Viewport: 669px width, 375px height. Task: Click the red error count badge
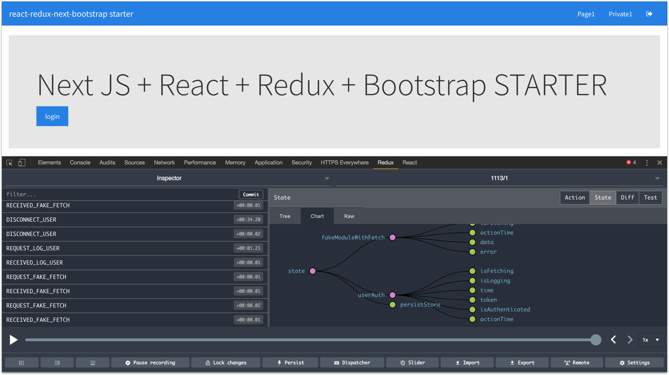pyautogui.click(x=631, y=163)
